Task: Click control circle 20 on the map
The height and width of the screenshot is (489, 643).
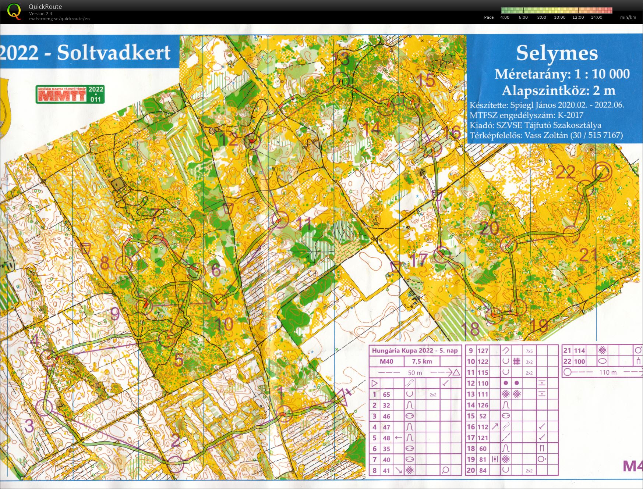Action: tap(508, 244)
